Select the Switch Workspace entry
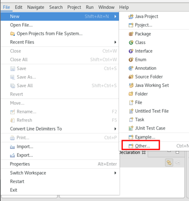189x201 pixels. click(60, 173)
